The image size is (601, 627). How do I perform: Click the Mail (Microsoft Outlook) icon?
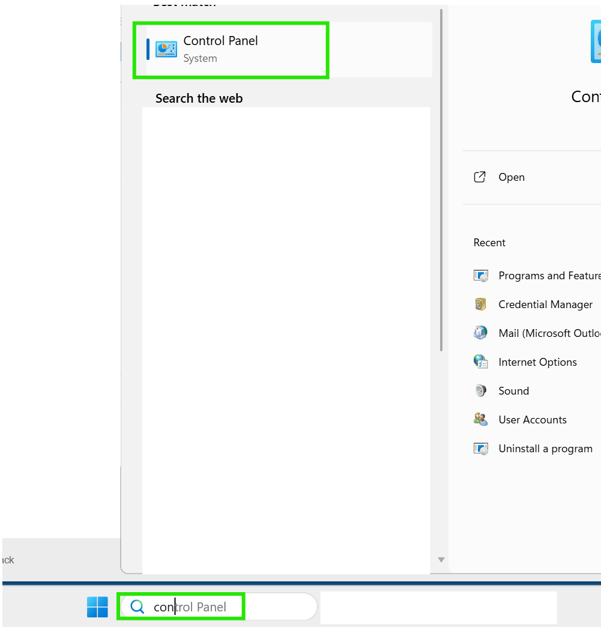tap(480, 333)
